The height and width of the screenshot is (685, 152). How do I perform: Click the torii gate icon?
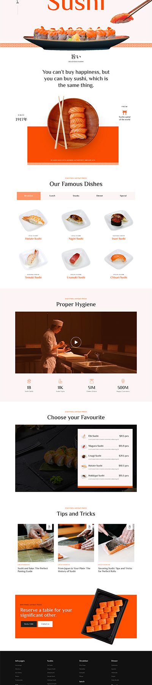pyautogui.click(x=125, y=113)
